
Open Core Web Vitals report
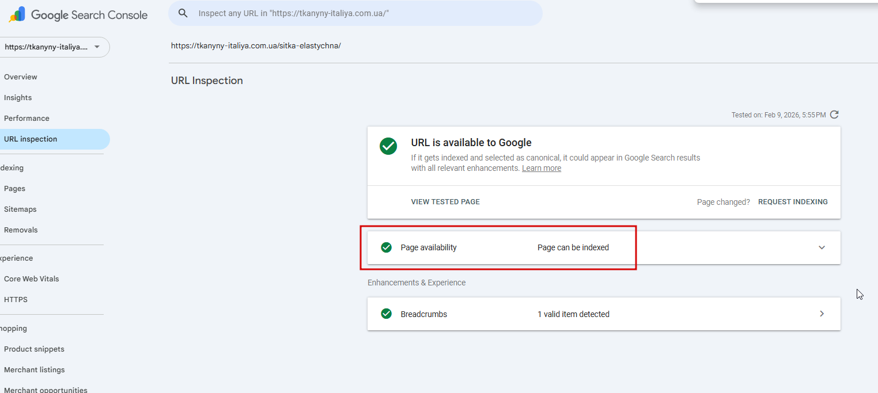(x=32, y=279)
